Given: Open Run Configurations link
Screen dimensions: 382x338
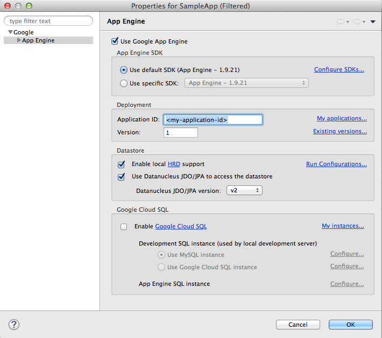Looking at the screenshot, I should pos(336,164).
